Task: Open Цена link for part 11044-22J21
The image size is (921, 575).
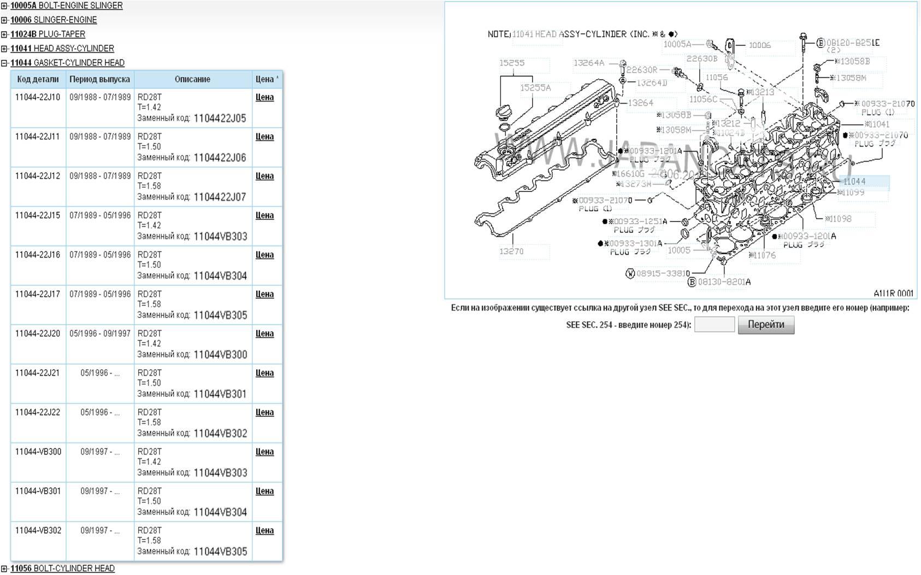Action: click(264, 373)
